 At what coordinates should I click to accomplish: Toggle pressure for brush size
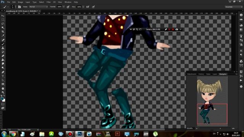(93, 7)
